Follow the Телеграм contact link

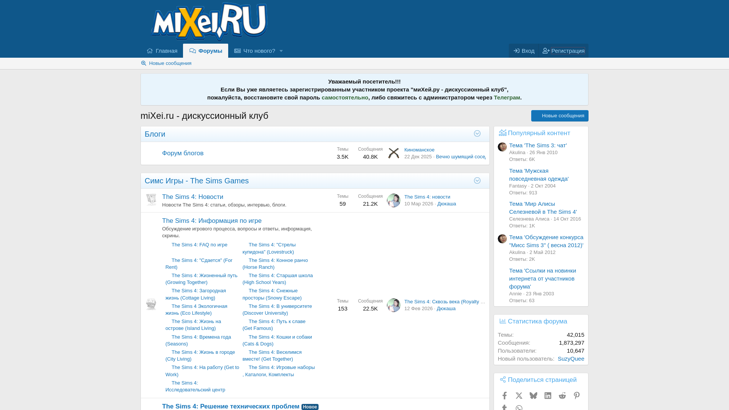tap(507, 98)
